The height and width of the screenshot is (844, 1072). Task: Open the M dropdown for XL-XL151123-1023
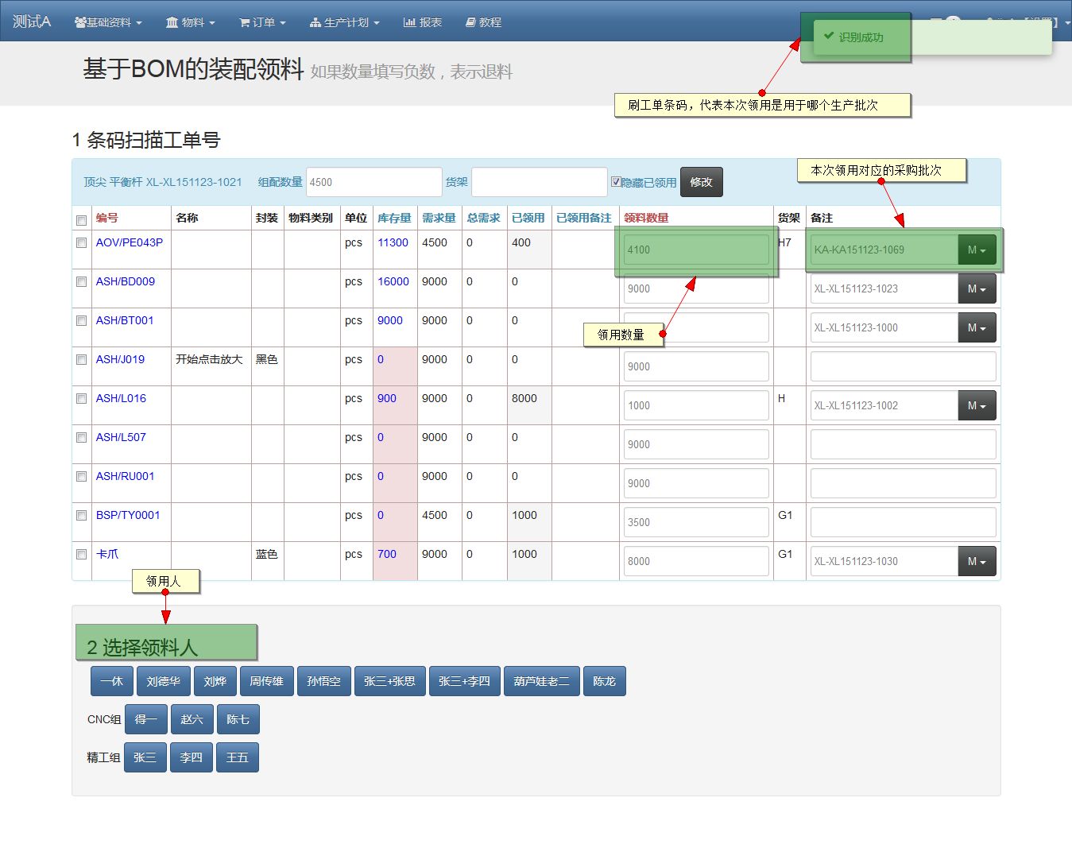coord(976,289)
